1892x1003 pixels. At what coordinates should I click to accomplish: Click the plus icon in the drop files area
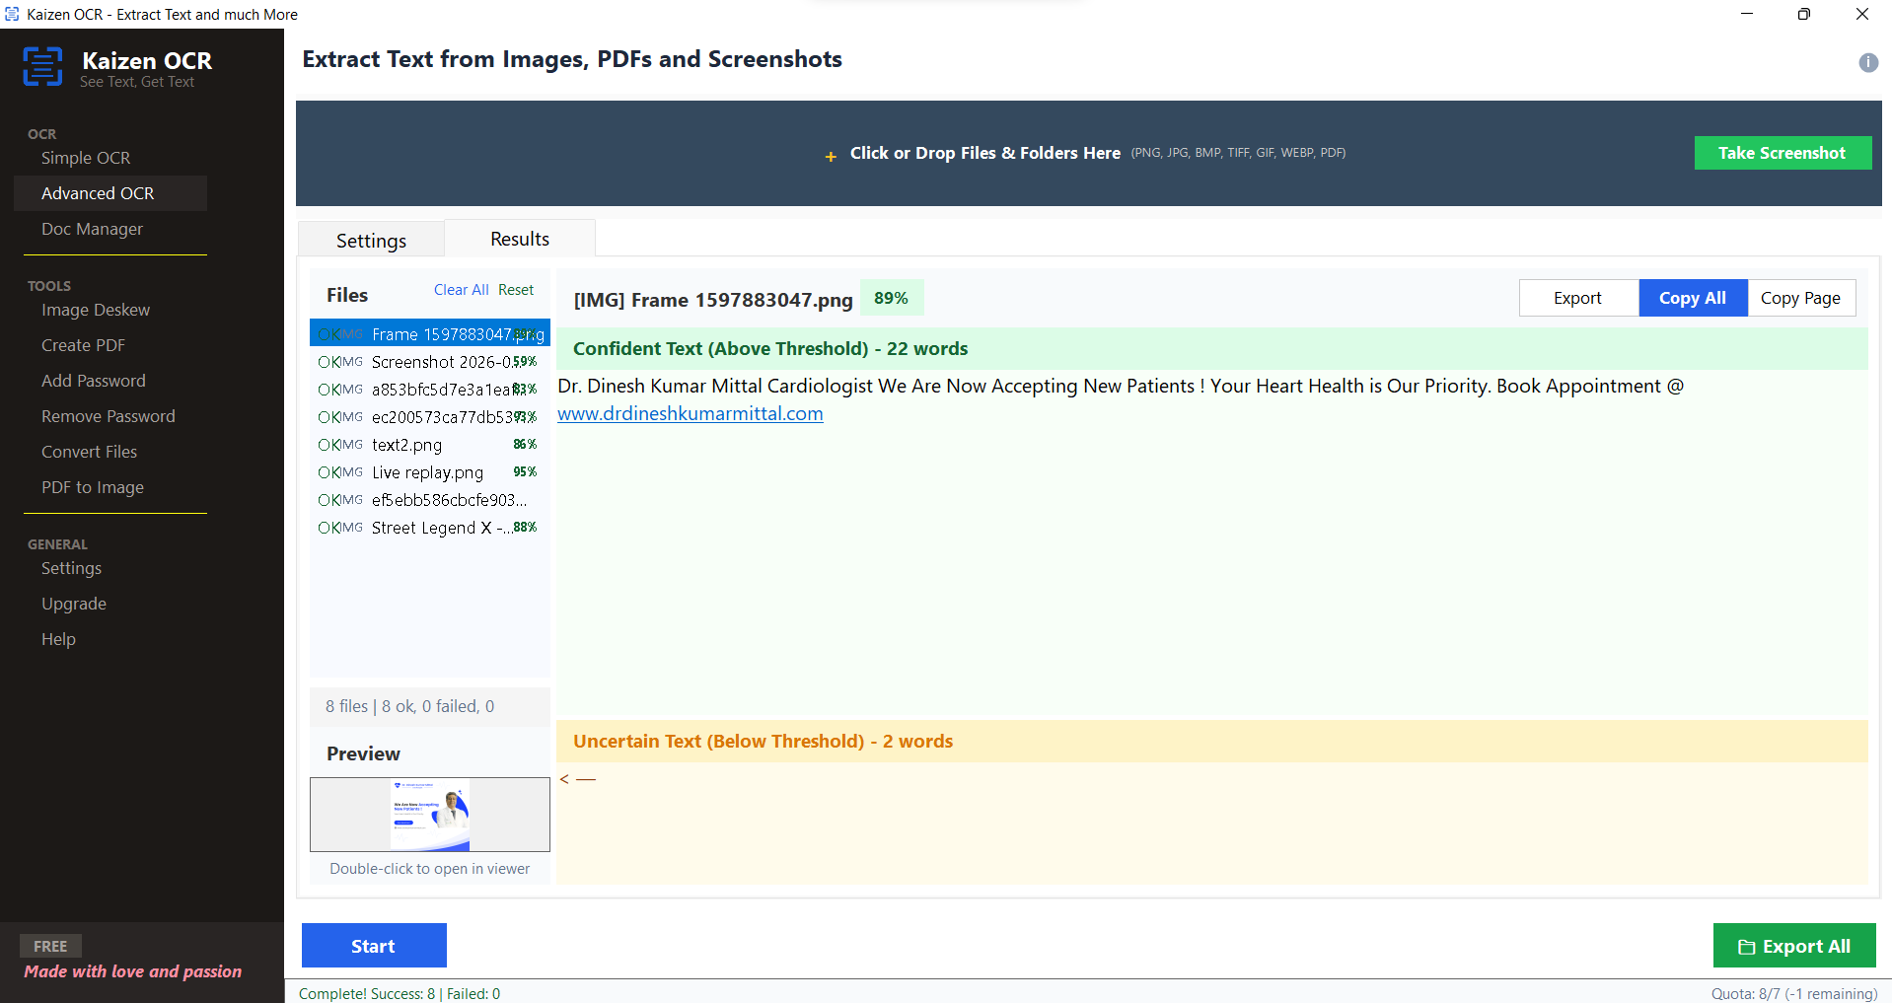coord(830,156)
